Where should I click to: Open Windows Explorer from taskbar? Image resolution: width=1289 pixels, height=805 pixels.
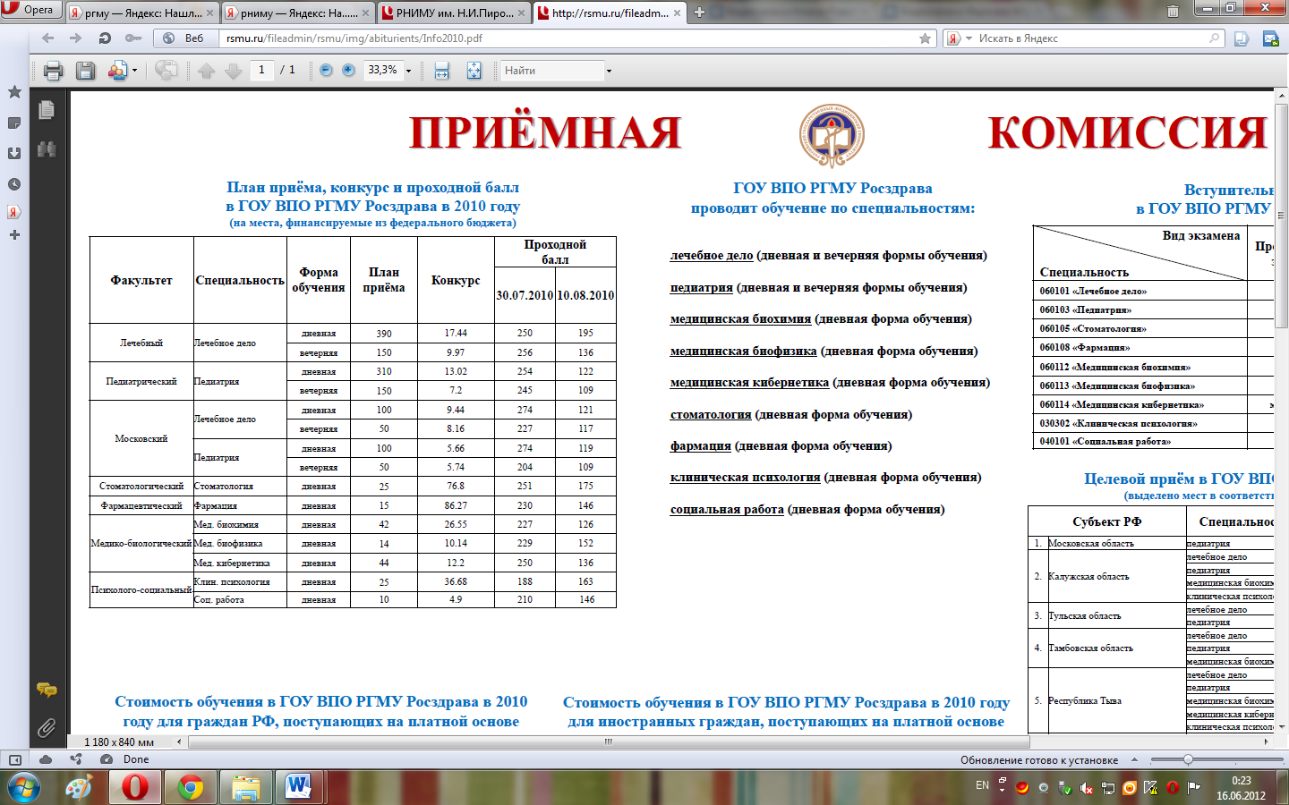tap(245, 788)
